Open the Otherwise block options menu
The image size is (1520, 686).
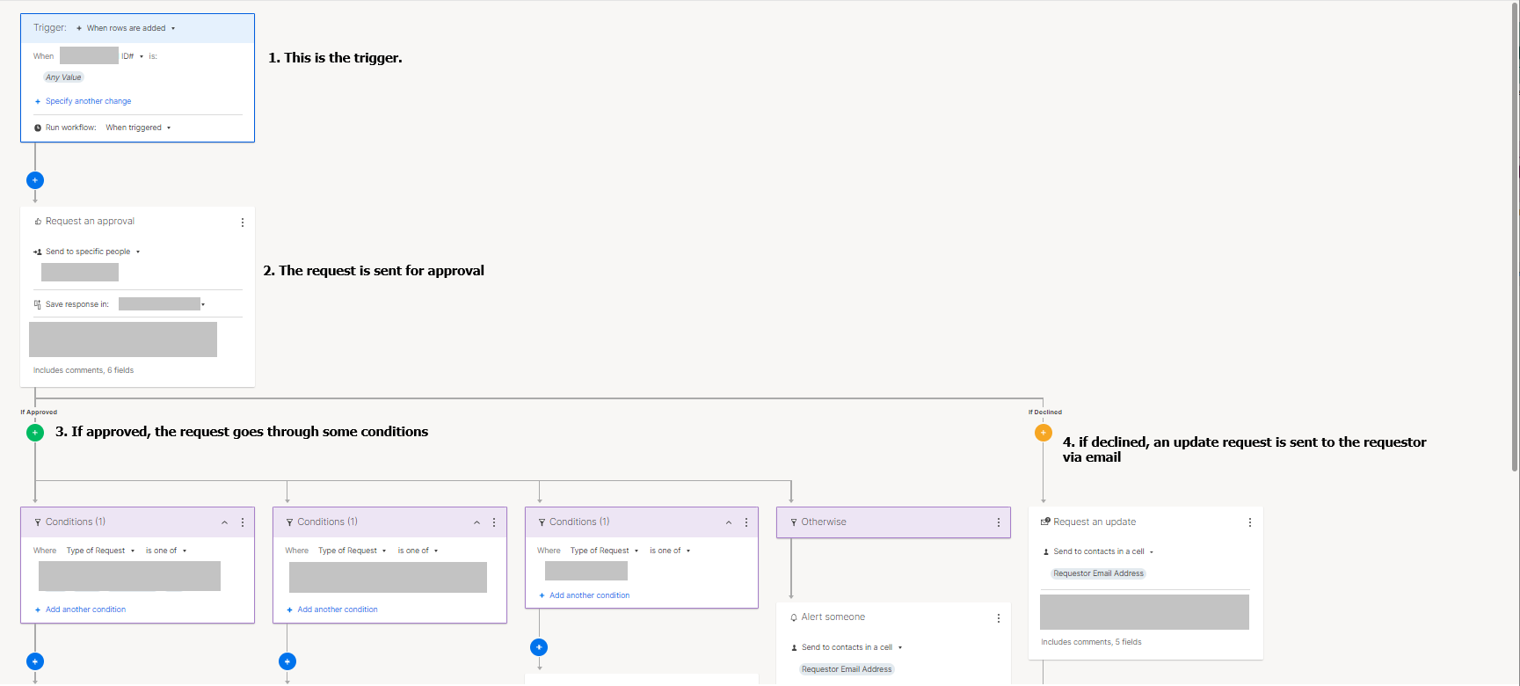[999, 522]
